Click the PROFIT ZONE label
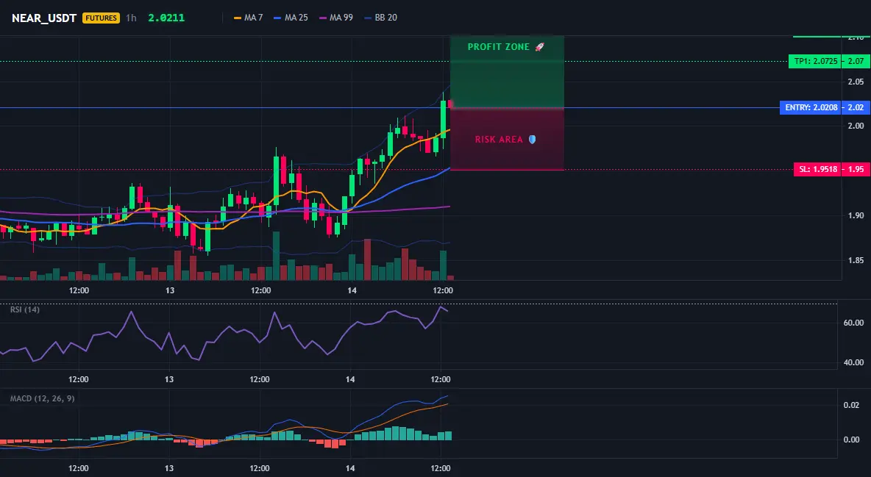 [498, 47]
